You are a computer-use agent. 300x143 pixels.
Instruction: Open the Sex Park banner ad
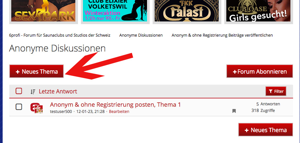(x=43, y=11)
